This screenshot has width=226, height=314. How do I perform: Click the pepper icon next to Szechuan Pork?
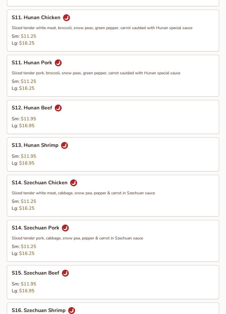(x=65, y=228)
